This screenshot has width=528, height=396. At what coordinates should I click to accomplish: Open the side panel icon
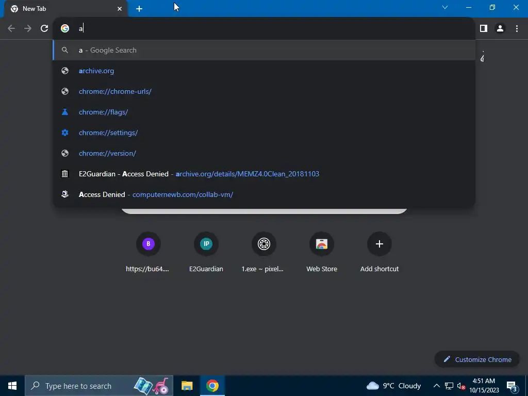pos(484,28)
